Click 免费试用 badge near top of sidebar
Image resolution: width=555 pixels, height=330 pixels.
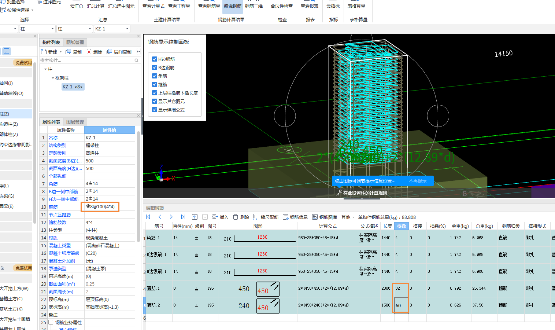click(x=23, y=63)
